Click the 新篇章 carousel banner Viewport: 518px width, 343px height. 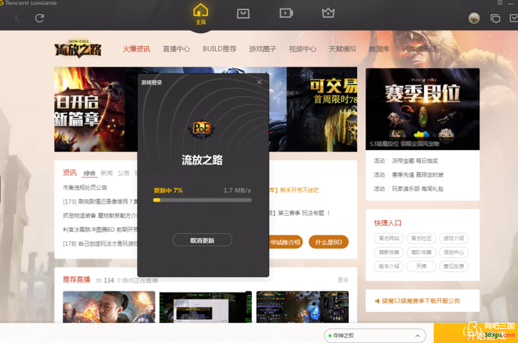tap(96, 109)
